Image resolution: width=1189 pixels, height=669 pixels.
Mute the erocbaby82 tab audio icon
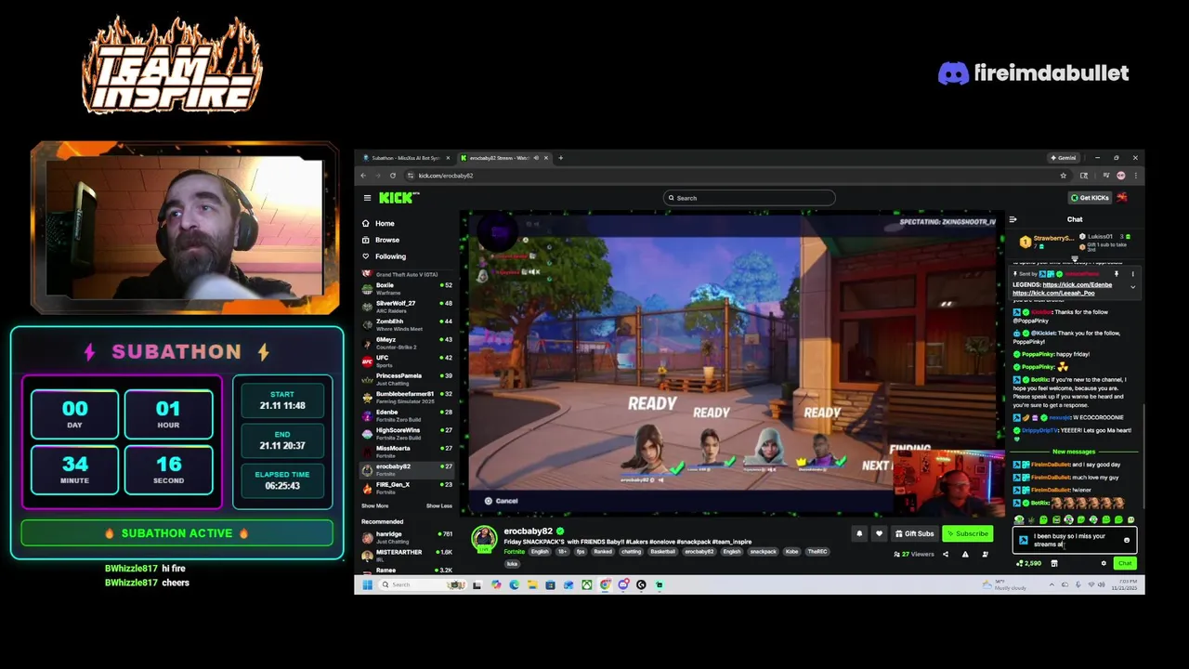(x=536, y=158)
